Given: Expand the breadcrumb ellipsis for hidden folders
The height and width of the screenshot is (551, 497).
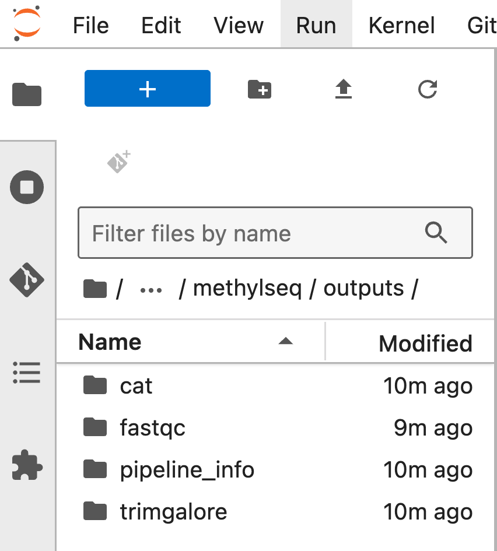Looking at the screenshot, I should pyautogui.click(x=150, y=290).
